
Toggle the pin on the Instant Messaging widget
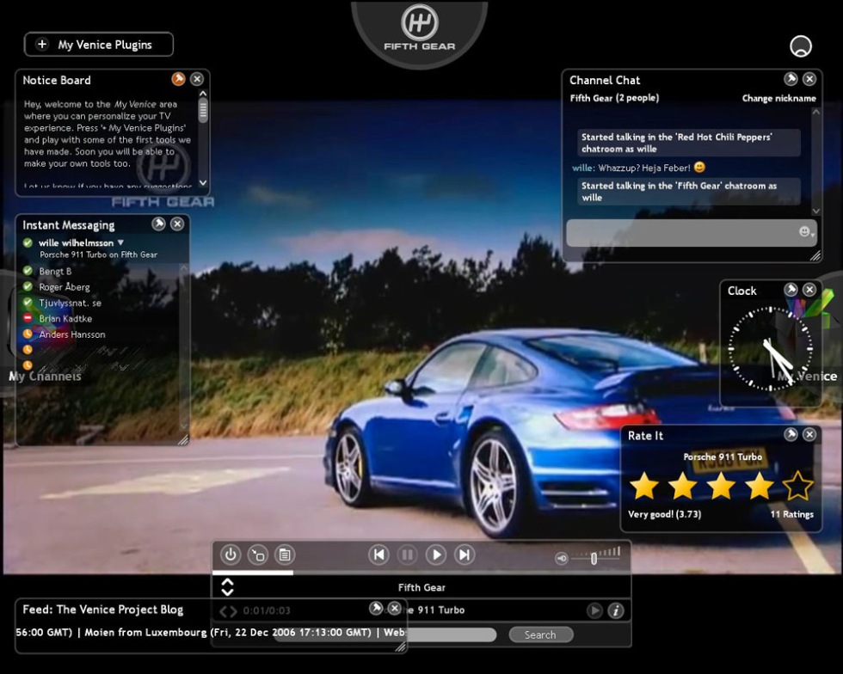158,224
